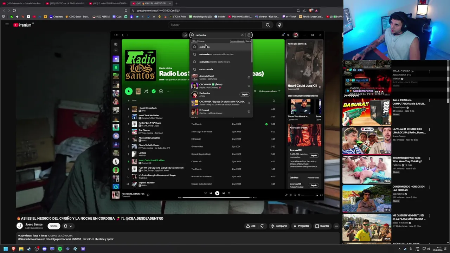Expand Spotify library sidebar
The image size is (450, 253).
click(x=116, y=44)
